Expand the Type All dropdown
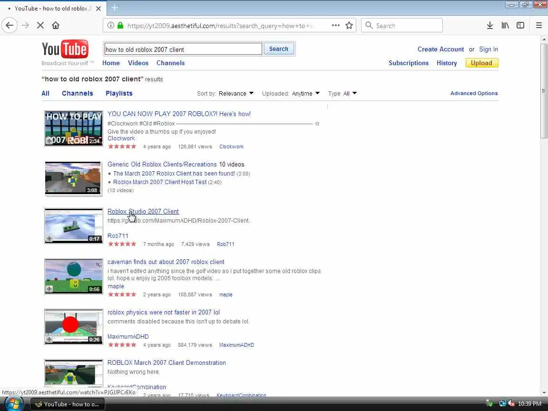Screen dimensions: 548x411 pos(350,93)
